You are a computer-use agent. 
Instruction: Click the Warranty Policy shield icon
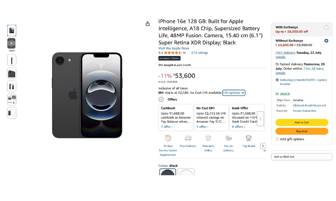(x=208, y=138)
